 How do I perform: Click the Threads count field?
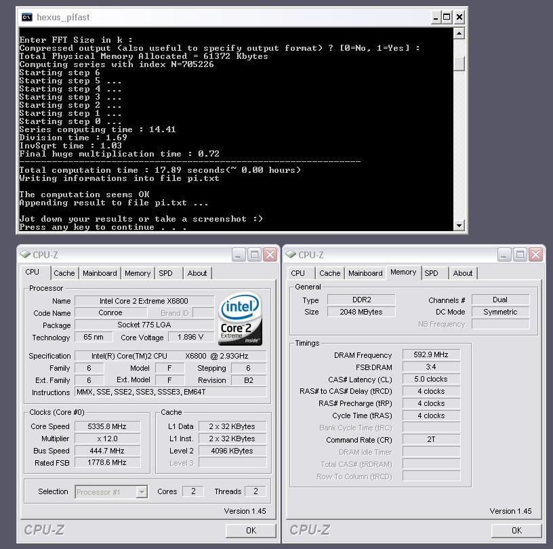pos(255,491)
